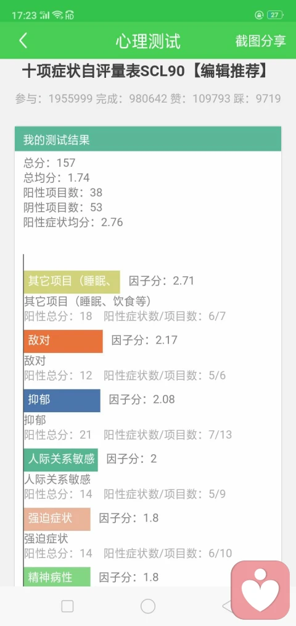
Task: Tap the battery indicator in status bar
Action: click(x=275, y=15)
